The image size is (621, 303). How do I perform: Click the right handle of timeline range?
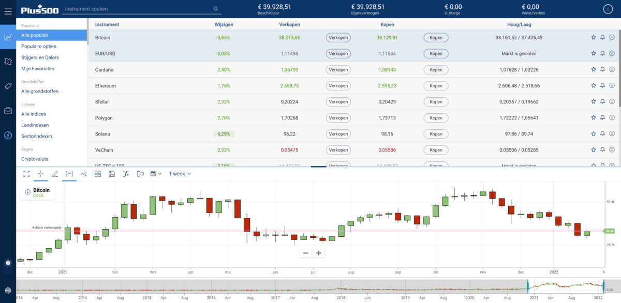603,285
